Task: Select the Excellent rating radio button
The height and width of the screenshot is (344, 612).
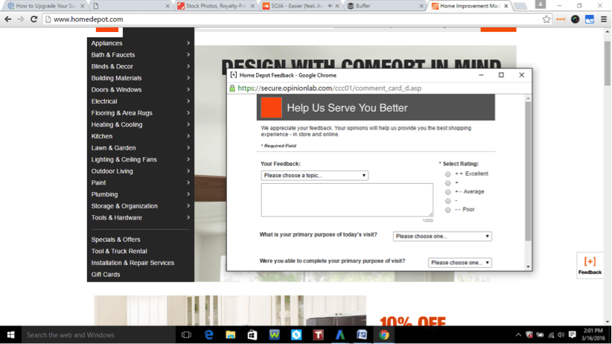Action: click(447, 174)
